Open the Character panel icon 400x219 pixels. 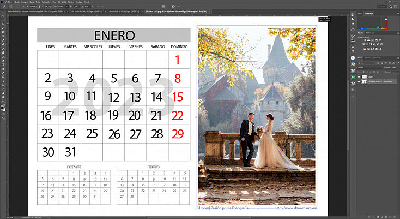coord(353,47)
